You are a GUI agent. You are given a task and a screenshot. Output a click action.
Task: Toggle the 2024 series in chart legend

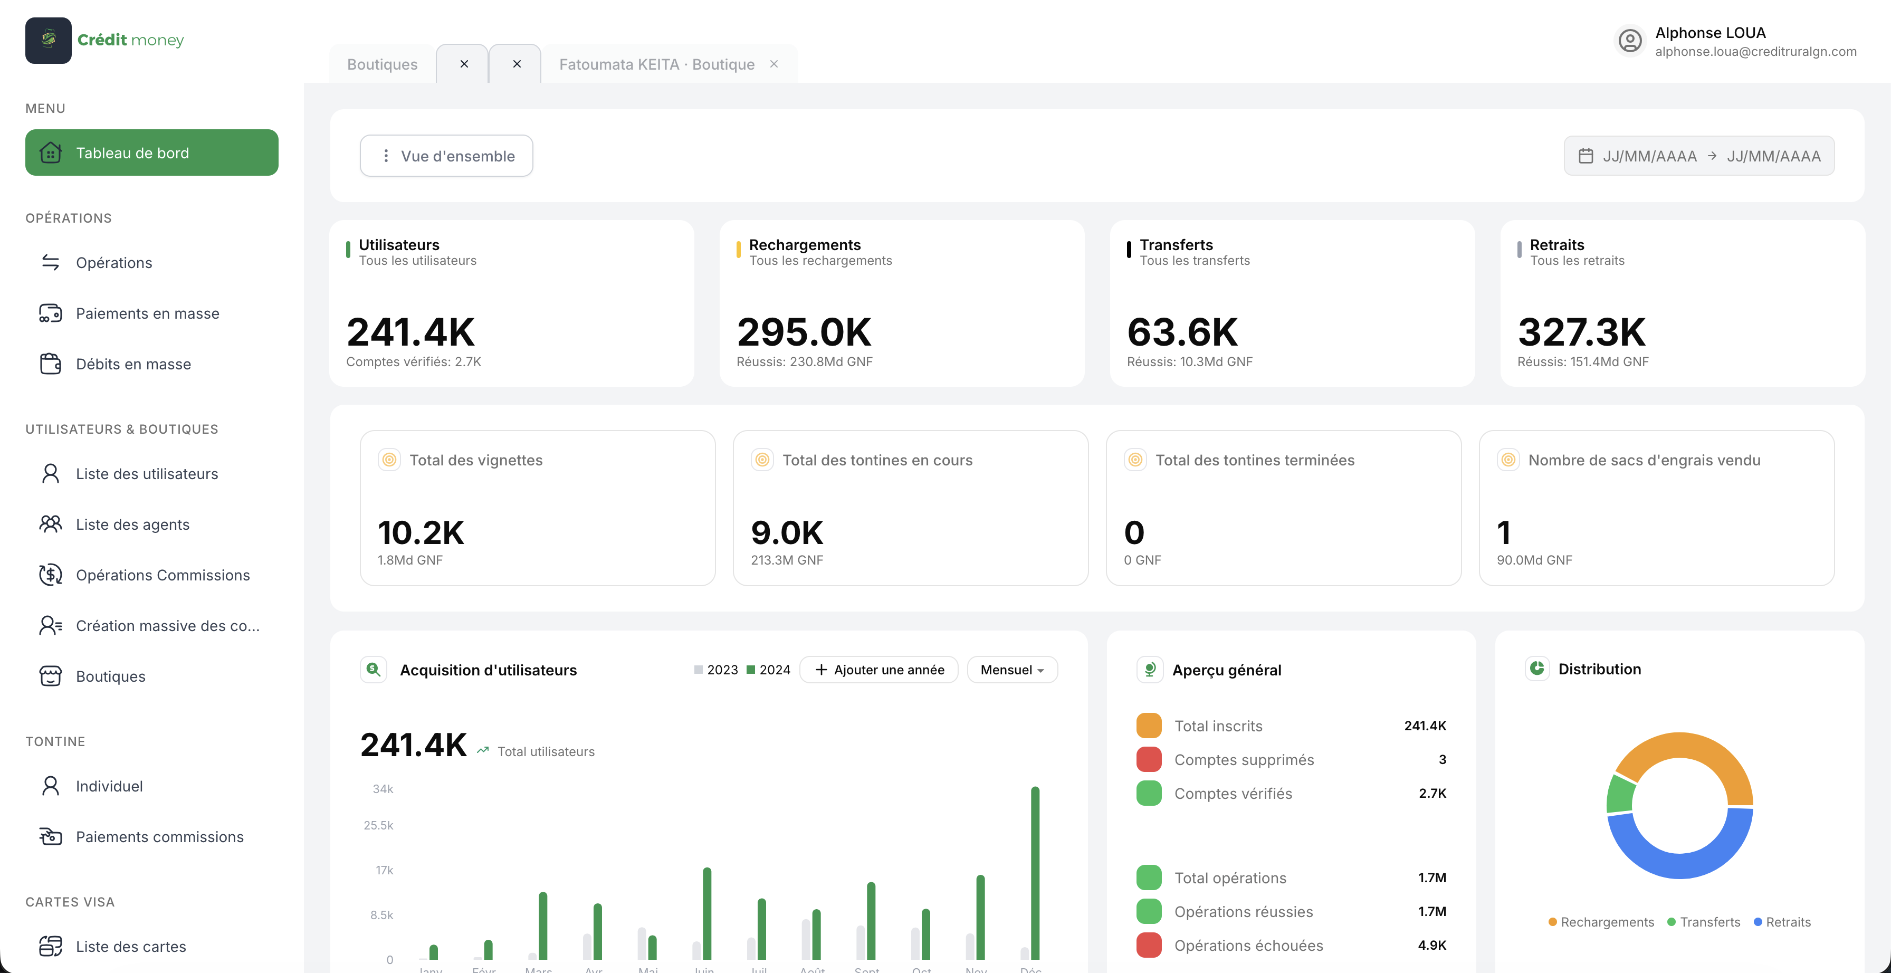pyautogui.click(x=769, y=670)
